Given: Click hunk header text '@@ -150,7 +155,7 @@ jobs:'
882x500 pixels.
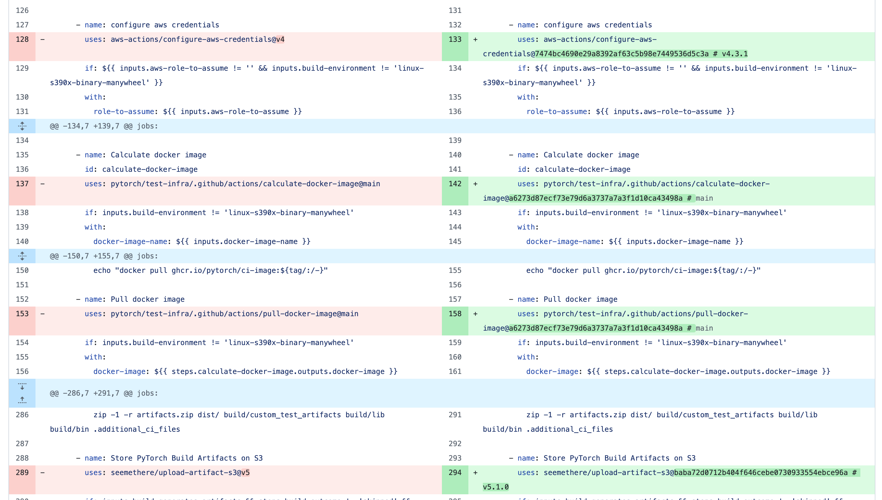Looking at the screenshot, I should (x=104, y=256).
